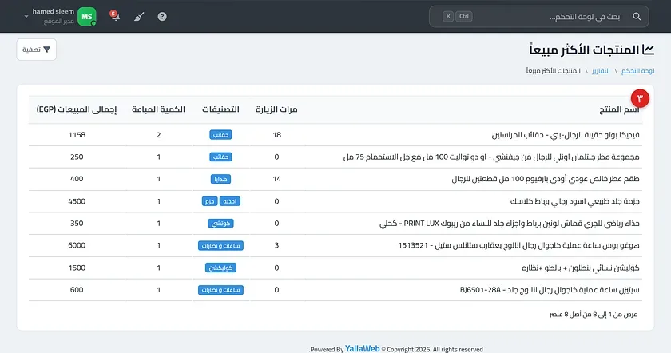The height and width of the screenshot is (353, 671).
Task: Click the هدايا category tag
Action: [x=220, y=179]
